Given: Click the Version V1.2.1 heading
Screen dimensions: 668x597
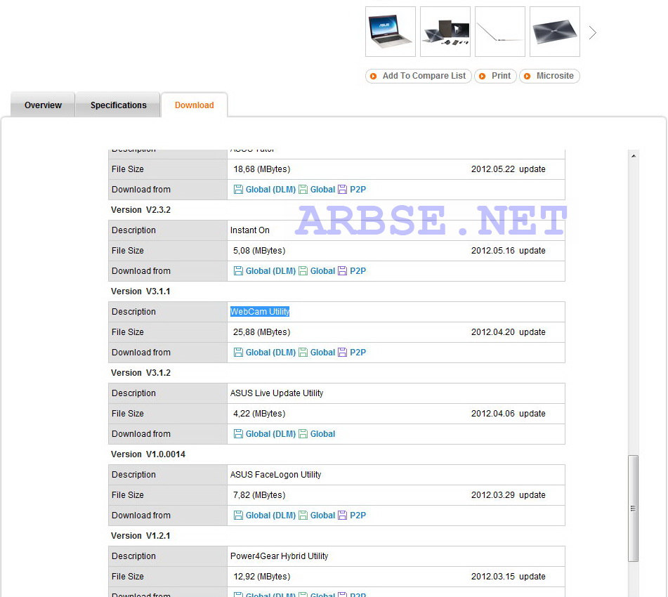Looking at the screenshot, I should point(140,536).
